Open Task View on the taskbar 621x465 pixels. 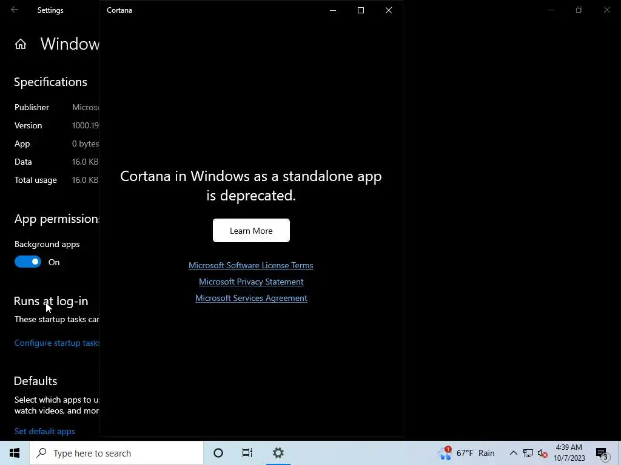pyautogui.click(x=247, y=453)
